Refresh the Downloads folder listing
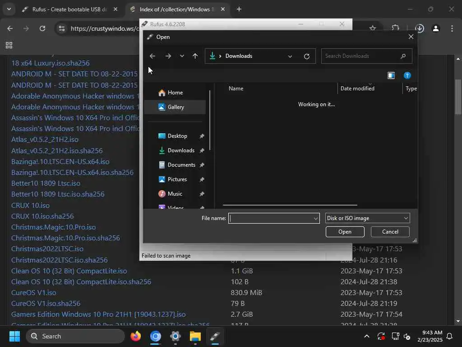462x347 pixels. pyautogui.click(x=307, y=56)
